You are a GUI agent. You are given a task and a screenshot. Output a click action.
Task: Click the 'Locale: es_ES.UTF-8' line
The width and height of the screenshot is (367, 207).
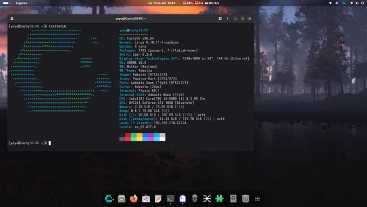pyautogui.click(x=138, y=127)
